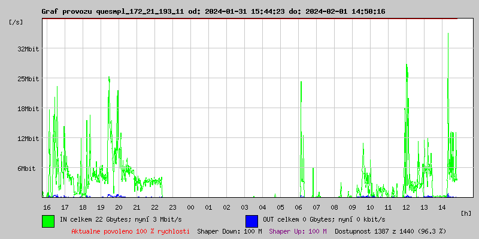
Task: Click the 12Mbit y-axis label
Action: [x=28, y=139]
